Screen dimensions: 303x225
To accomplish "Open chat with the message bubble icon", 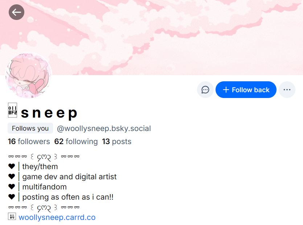I will coord(205,90).
